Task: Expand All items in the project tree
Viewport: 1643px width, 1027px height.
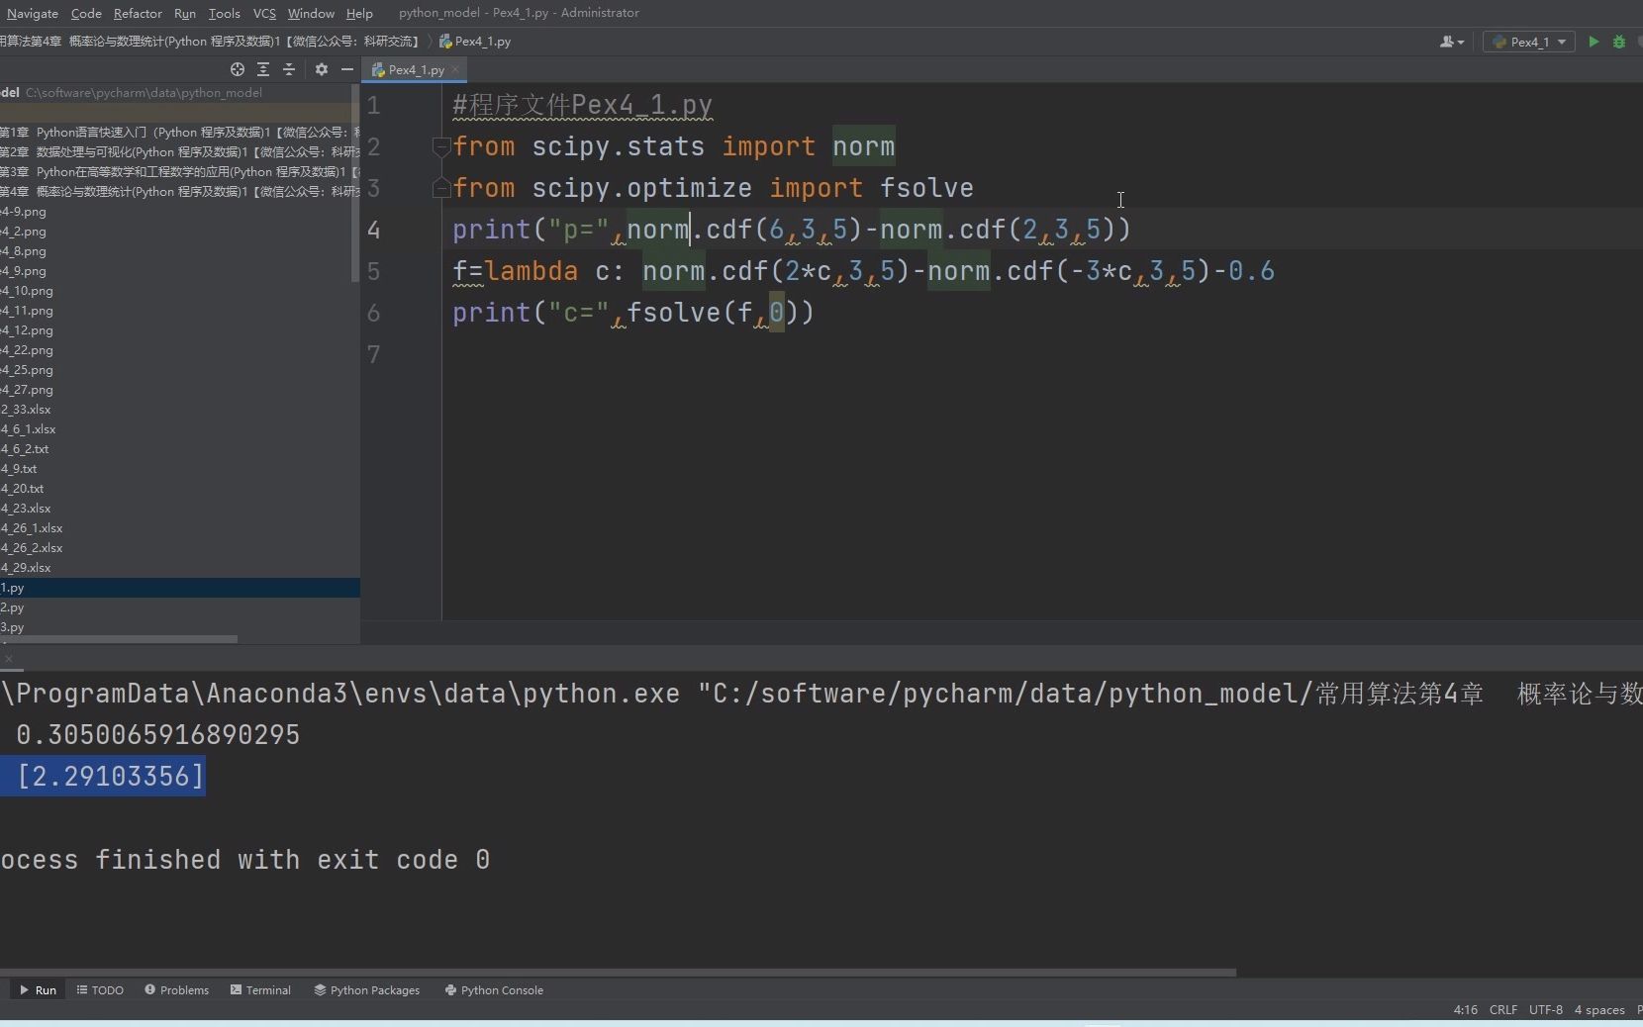Action: click(264, 69)
